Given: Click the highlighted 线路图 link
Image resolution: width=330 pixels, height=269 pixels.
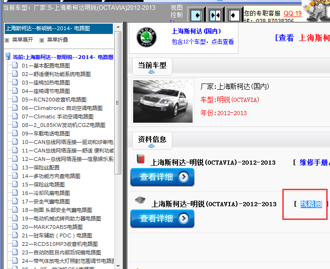Looking at the screenshot, I should [311, 204].
